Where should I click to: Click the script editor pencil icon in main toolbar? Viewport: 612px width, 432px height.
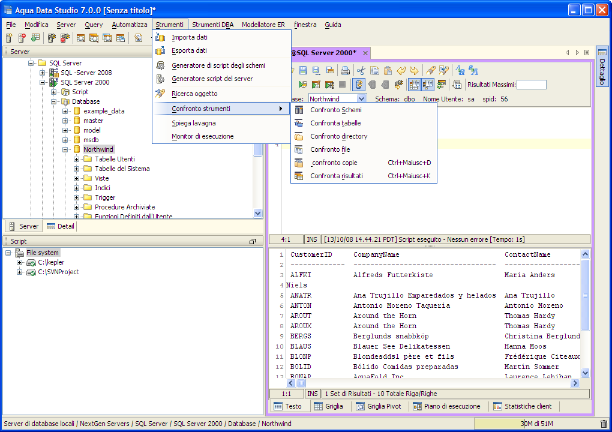tap(138, 38)
